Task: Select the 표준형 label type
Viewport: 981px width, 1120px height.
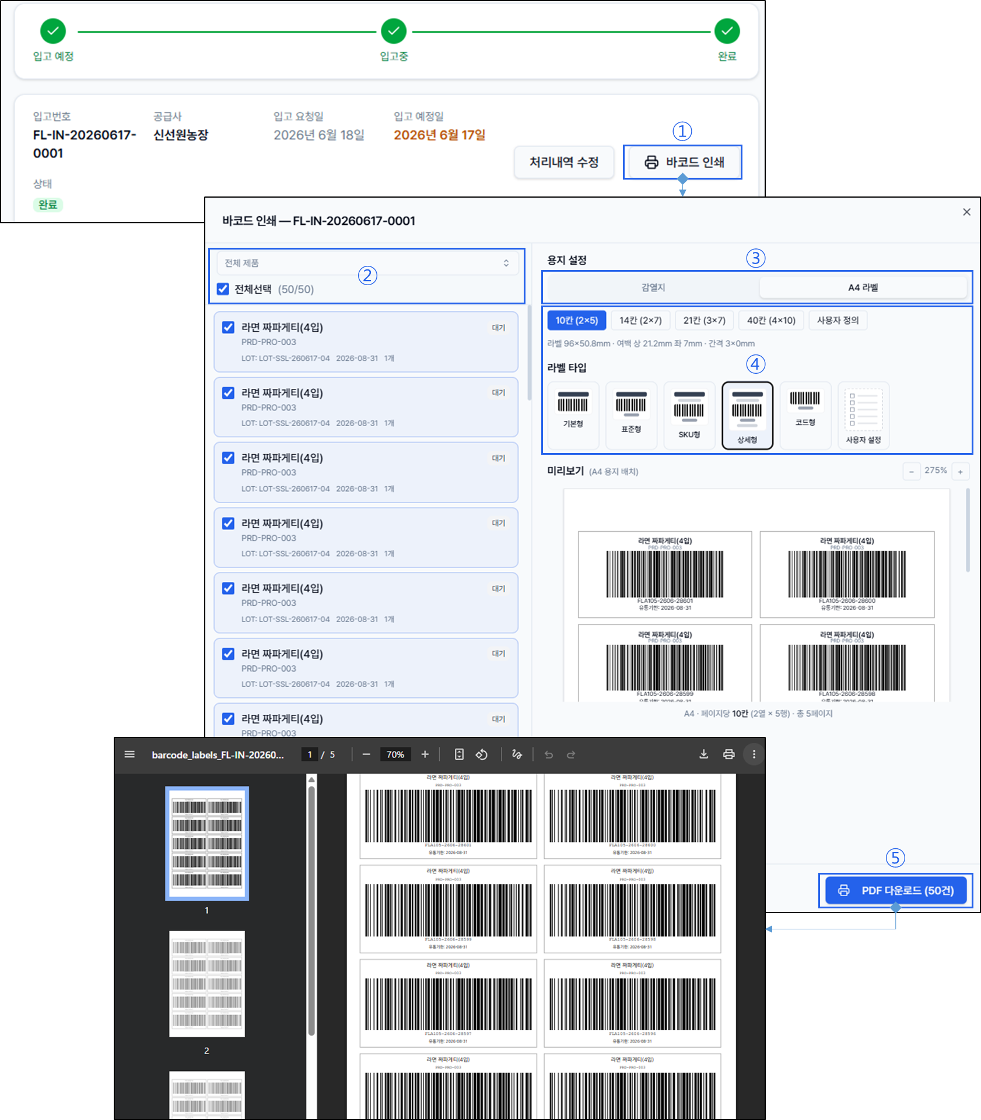Action: pyautogui.click(x=631, y=415)
